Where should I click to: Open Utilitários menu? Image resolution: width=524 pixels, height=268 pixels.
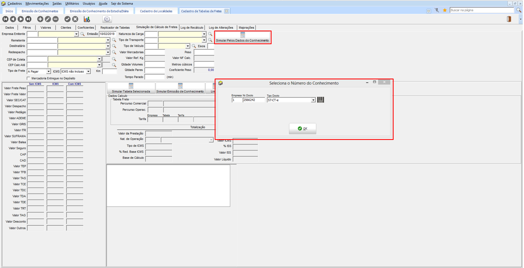pyautogui.click(x=72, y=3)
